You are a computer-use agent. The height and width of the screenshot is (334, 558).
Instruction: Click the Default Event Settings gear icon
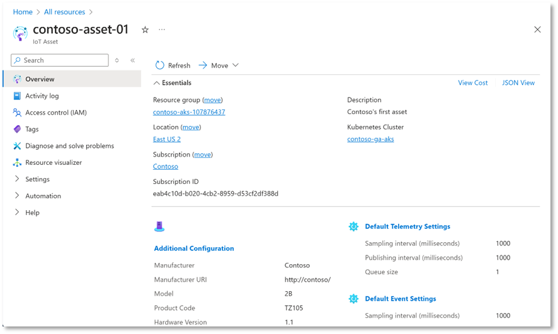353,299
